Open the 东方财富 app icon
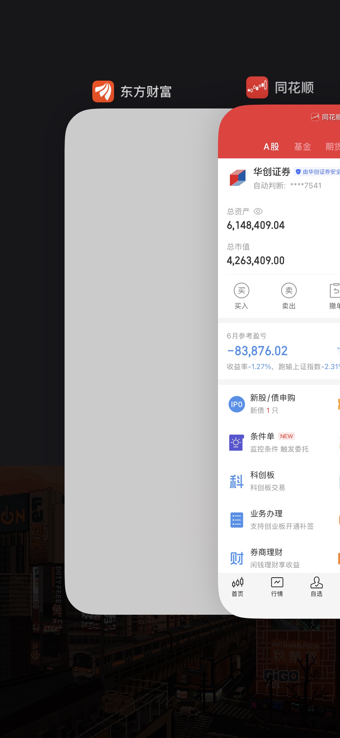The image size is (340, 738). click(103, 91)
